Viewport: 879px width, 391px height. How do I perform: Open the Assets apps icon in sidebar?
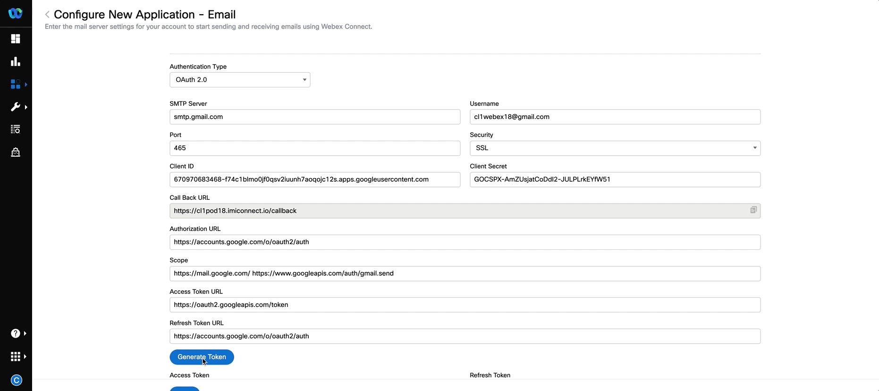click(x=15, y=84)
